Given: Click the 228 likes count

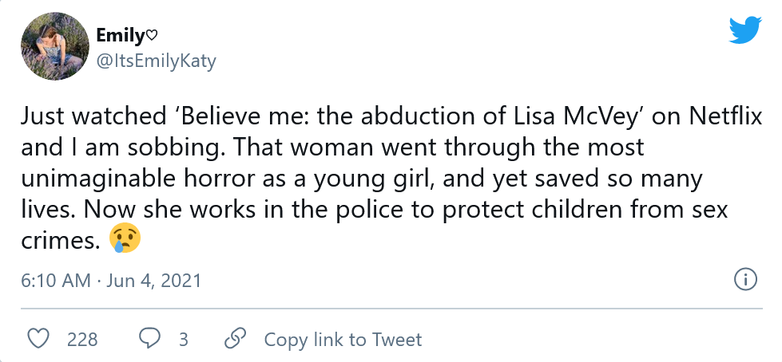Looking at the screenshot, I should coord(82,340).
